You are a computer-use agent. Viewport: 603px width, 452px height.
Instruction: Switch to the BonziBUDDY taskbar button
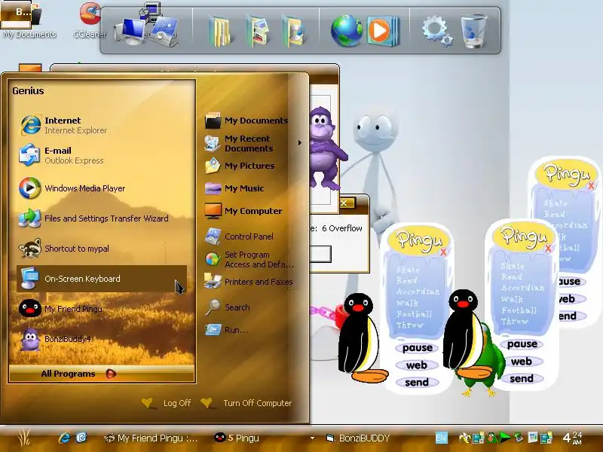point(359,438)
